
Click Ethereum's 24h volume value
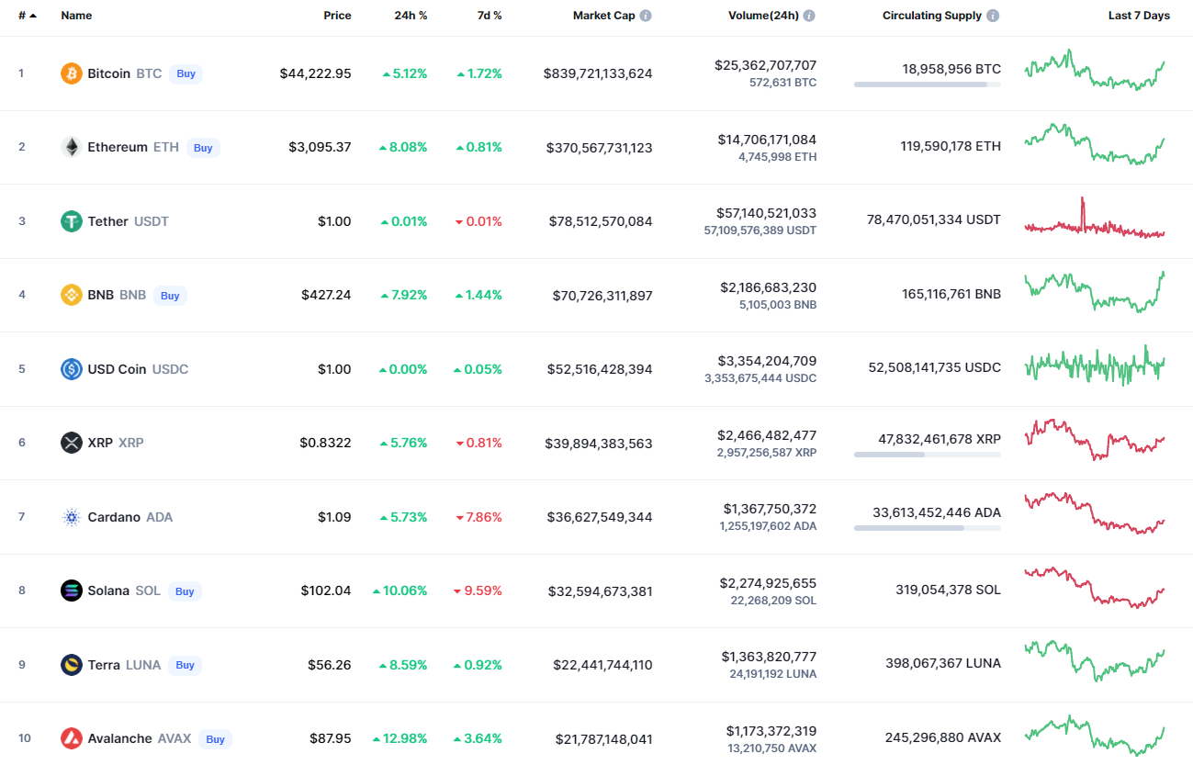[767, 140]
